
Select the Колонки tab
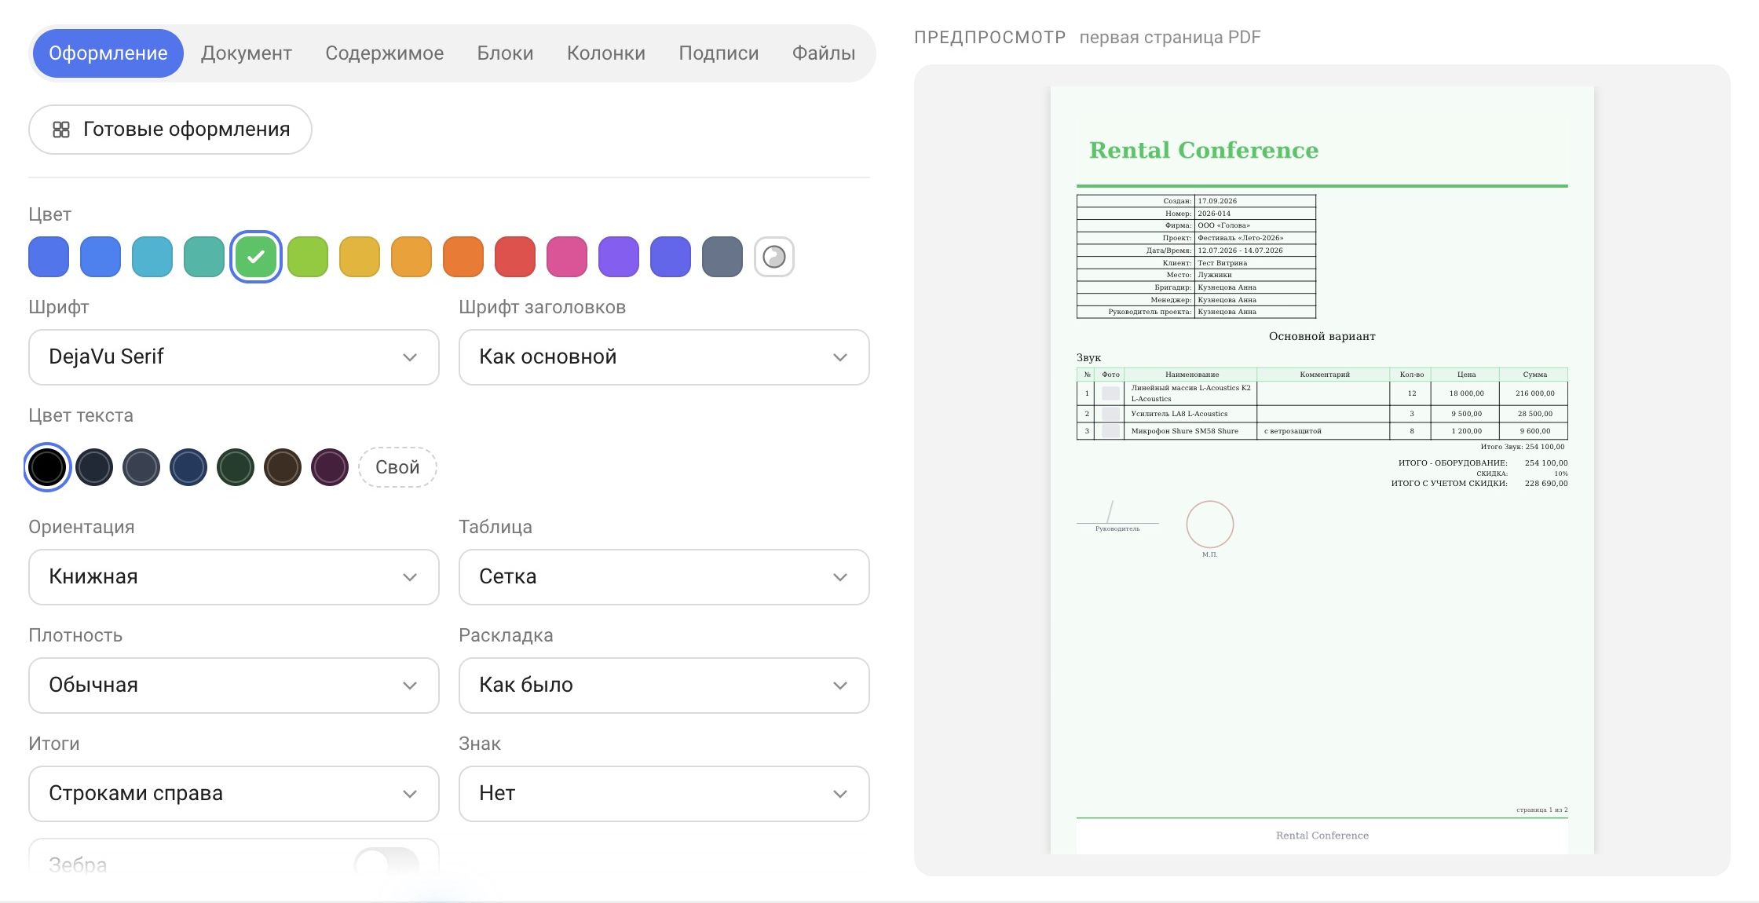[x=606, y=53]
